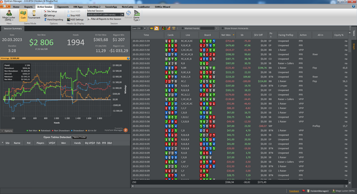The height and width of the screenshot is (194, 357).
Task: Open the Game Type dropdown
Action: coord(137,16)
